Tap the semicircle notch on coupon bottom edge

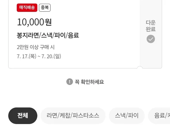click(x=140, y=67)
